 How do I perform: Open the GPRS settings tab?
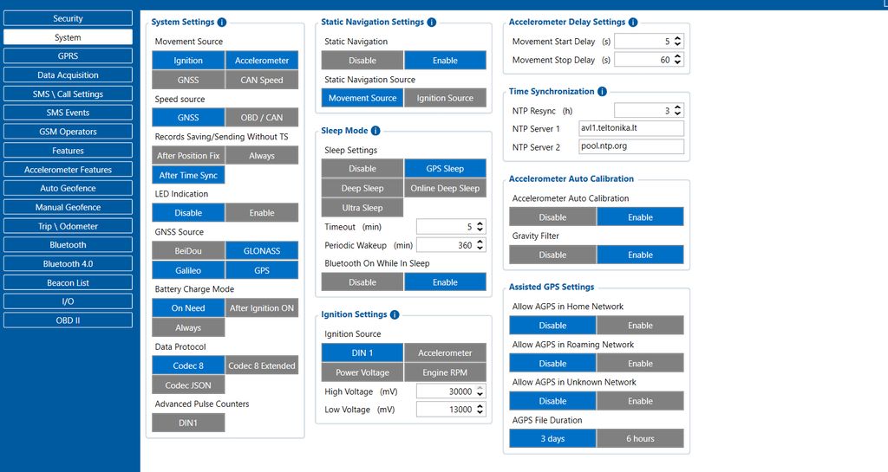pos(68,56)
